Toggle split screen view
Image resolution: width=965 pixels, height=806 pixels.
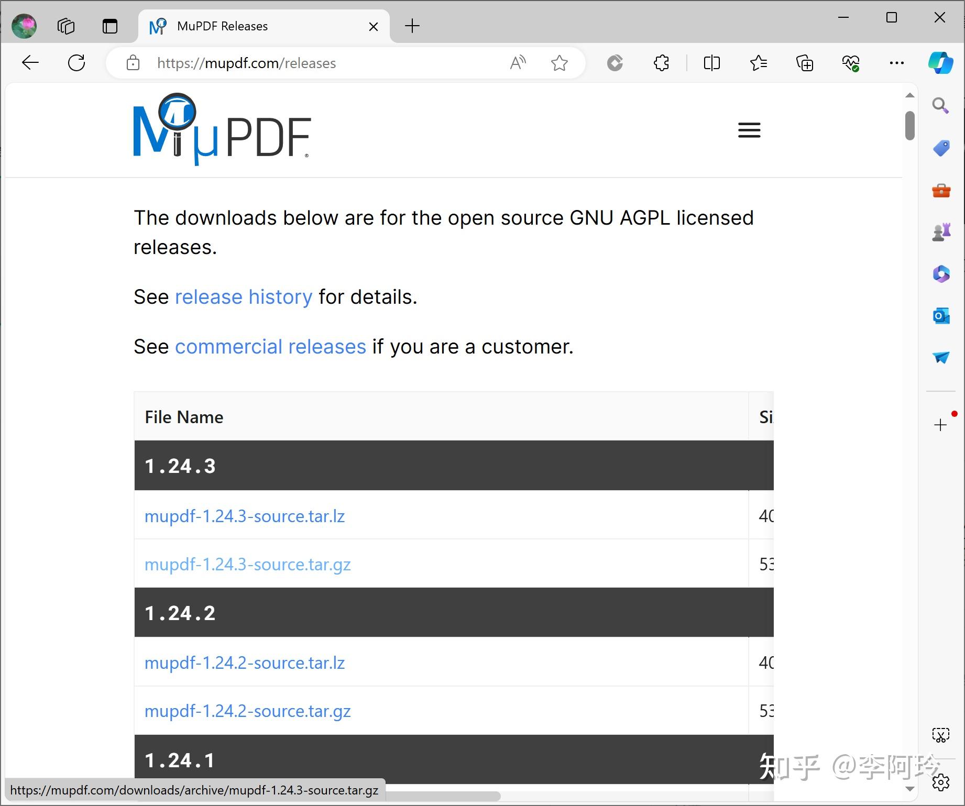[711, 63]
